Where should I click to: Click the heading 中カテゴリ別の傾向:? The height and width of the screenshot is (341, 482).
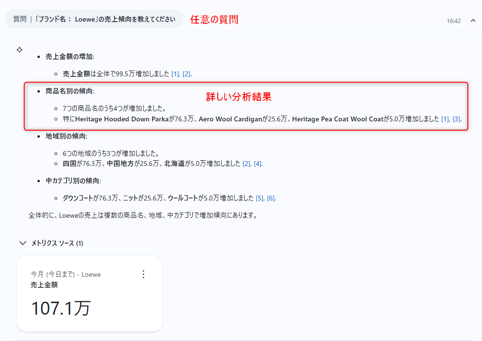(73, 181)
